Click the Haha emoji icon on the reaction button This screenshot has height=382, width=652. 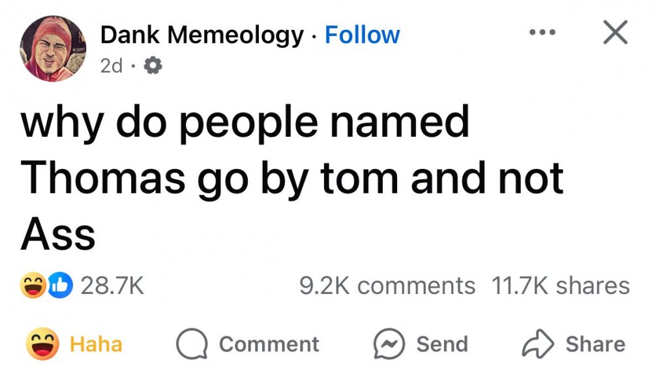pos(42,344)
